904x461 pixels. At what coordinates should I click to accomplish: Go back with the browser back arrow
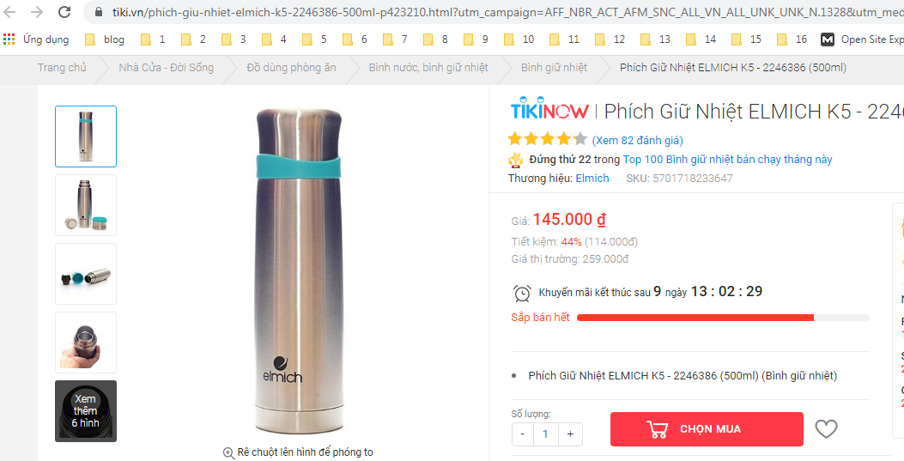pyautogui.click(x=9, y=12)
